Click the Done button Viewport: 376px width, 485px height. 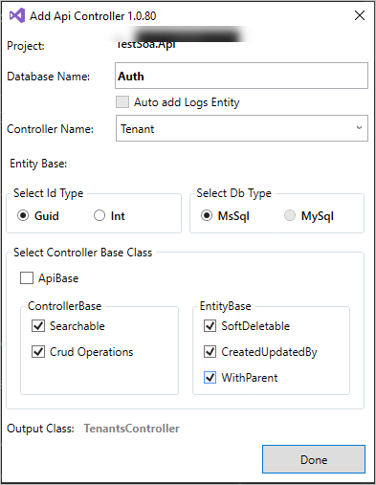click(314, 459)
